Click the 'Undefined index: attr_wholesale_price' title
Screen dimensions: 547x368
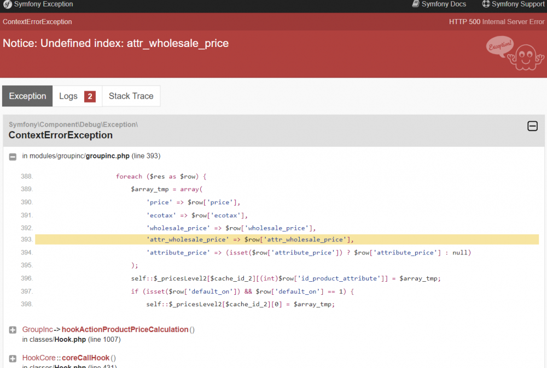click(116, 43)
